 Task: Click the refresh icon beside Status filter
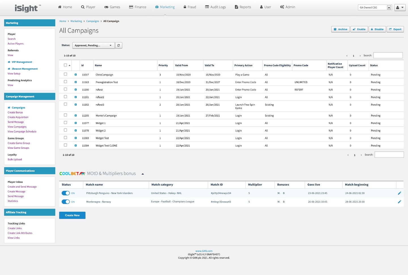(119, 45)
